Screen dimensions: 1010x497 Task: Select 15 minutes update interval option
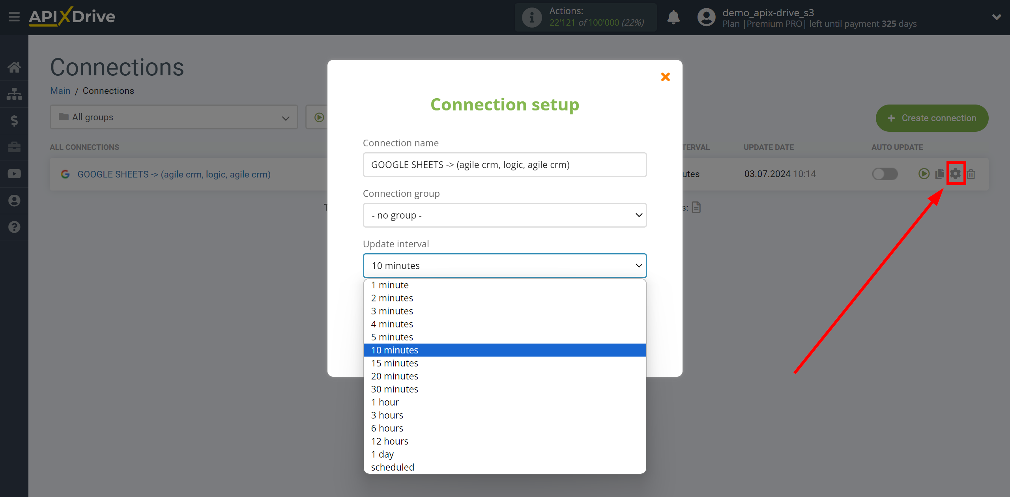[394, 363]
